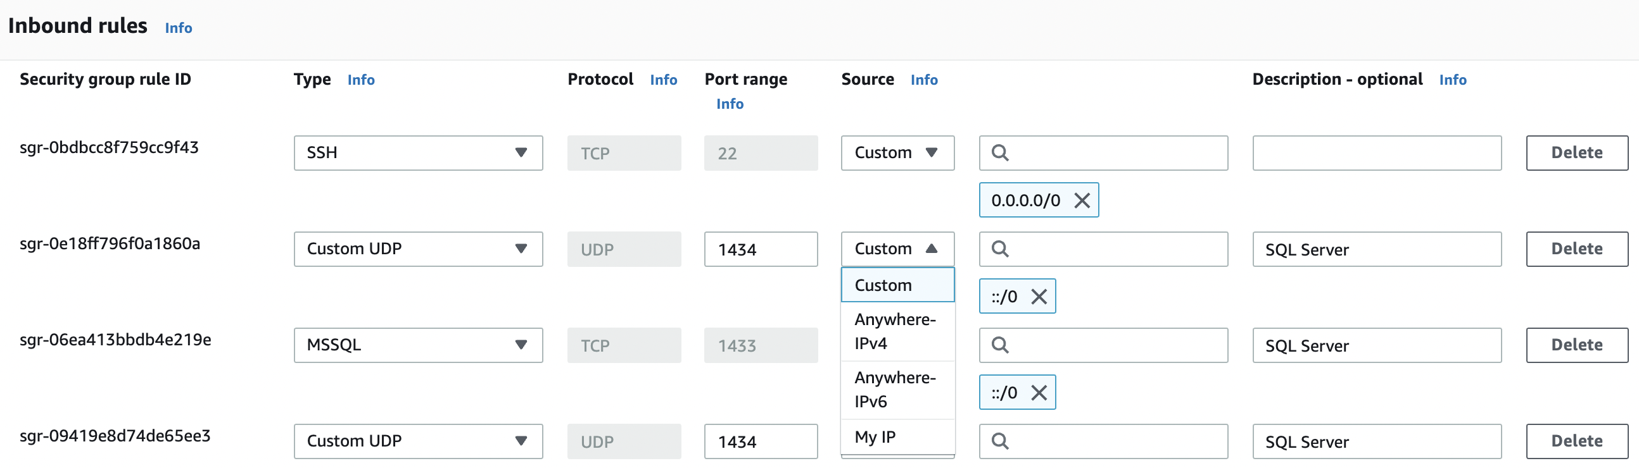This screenshot has height=468, width=1639.
Task: Click disabled TCP protocol field for SSH
Action: [624, 153]
